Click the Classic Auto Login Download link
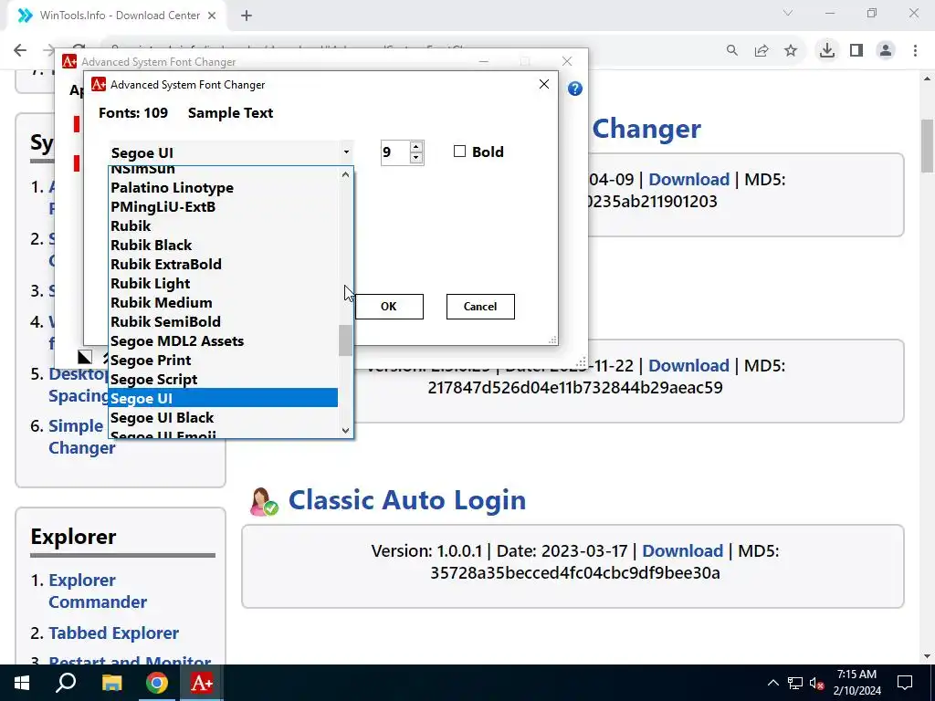935x701 pixels. pos(683,550)
